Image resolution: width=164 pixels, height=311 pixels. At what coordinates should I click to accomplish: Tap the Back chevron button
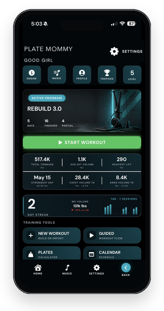(126, 268)
